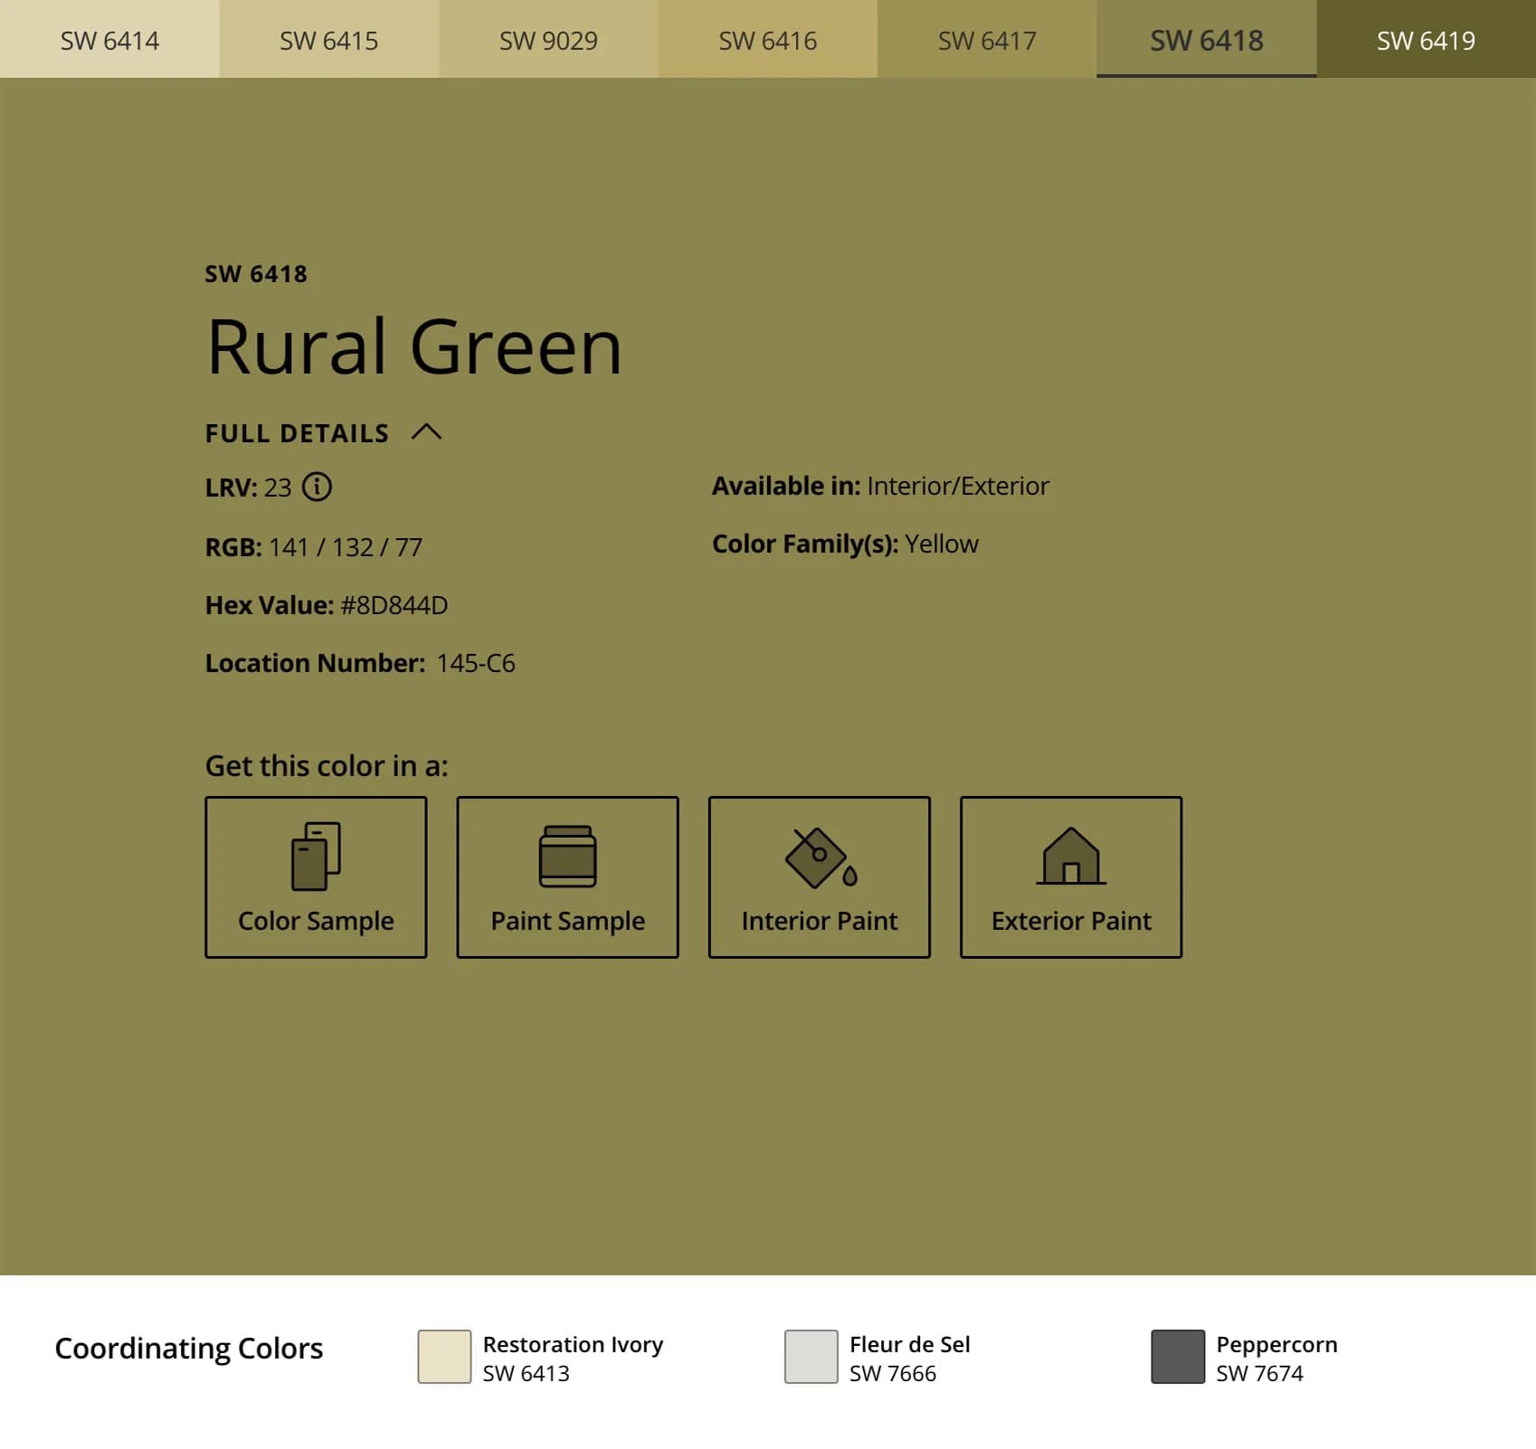Select the active SW 6418 tab
The height and width of the screenshot is (1449, 1536).
click(x=1207, y=39)
